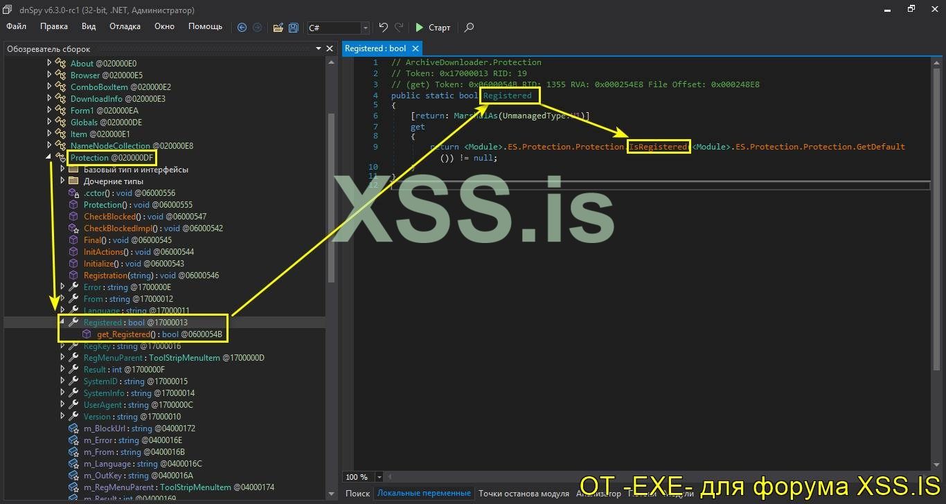Open the Окно menu

point(164,26)
